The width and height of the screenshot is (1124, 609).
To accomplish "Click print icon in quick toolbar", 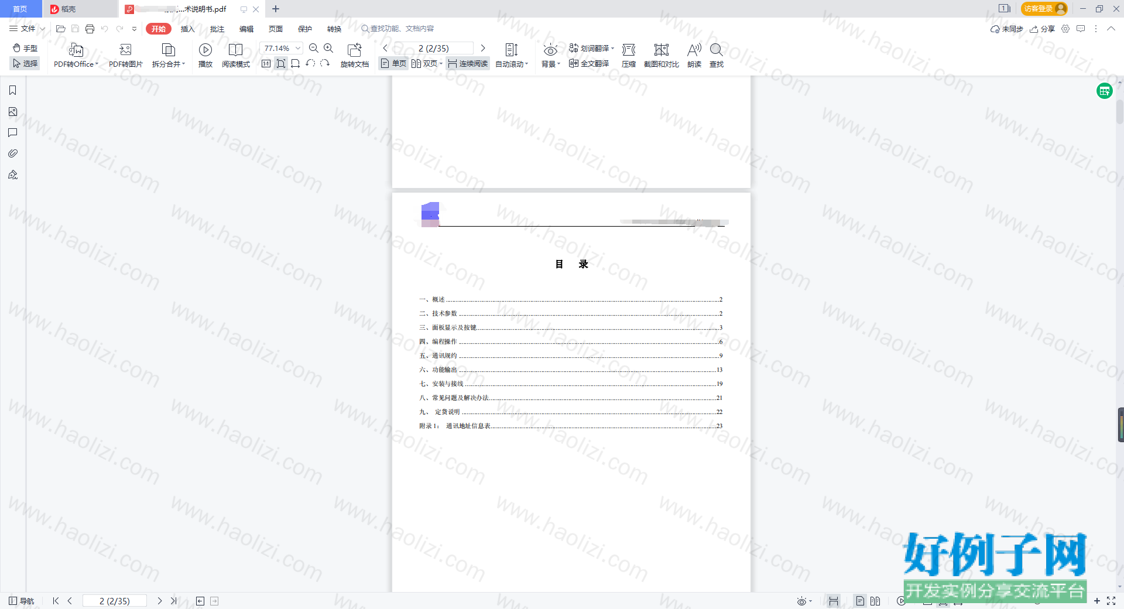I will (x=90, y=29).
